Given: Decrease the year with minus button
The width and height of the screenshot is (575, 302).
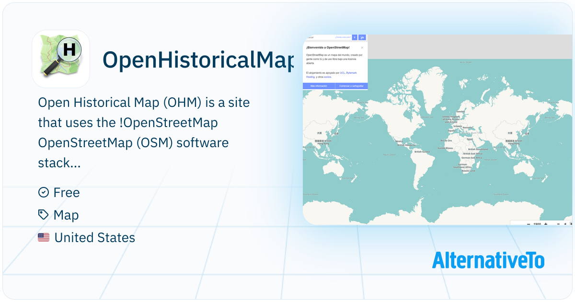Looking at the screenshot, I should tap(529, 224).
